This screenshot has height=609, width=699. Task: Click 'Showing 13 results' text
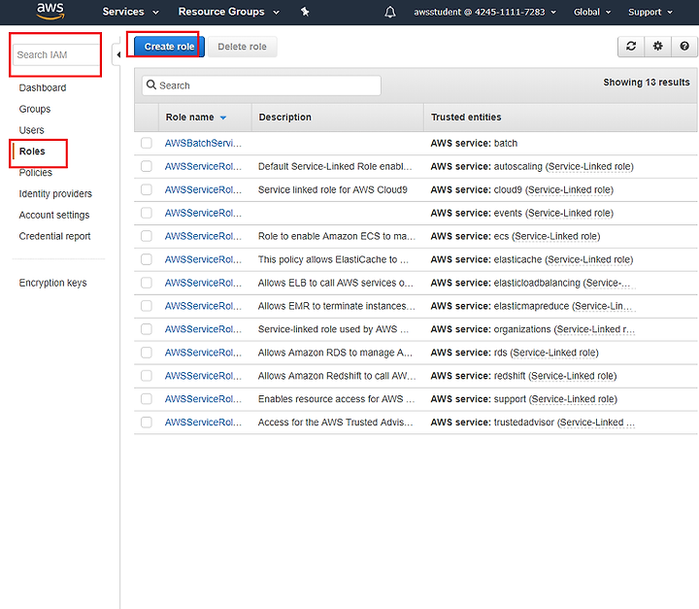point(647,83)
